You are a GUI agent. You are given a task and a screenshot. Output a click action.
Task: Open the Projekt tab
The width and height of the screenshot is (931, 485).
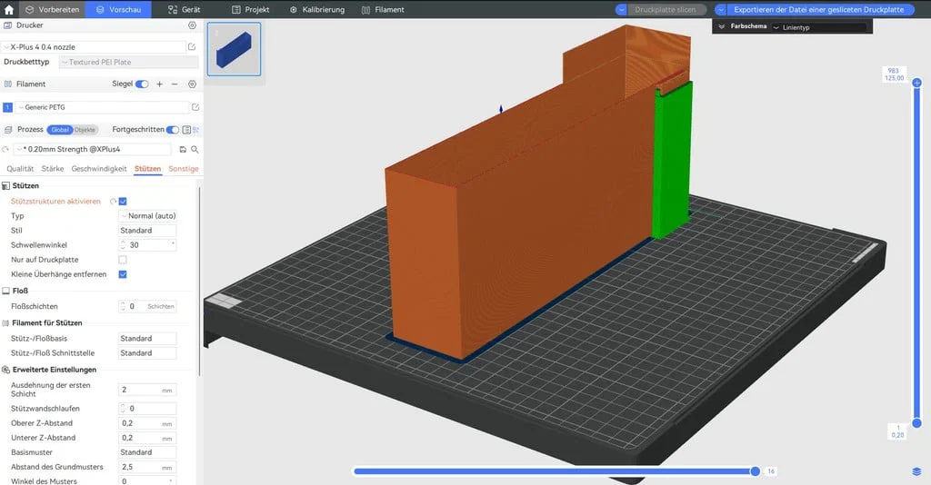pyautogui.click(x=251, y=9)
